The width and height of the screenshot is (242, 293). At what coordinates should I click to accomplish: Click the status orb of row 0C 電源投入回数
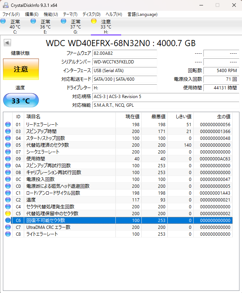(8, 179)
